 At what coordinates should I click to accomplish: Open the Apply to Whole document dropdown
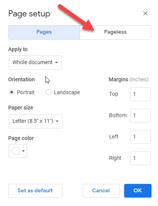point(35,63)
